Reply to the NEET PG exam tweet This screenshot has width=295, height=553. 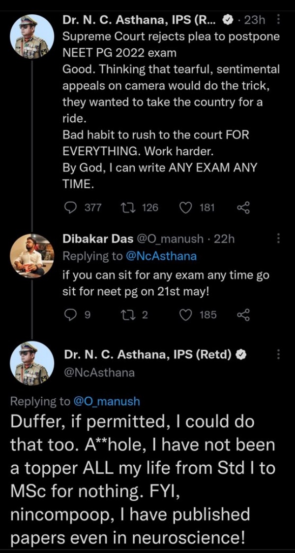tap(70, 207)
